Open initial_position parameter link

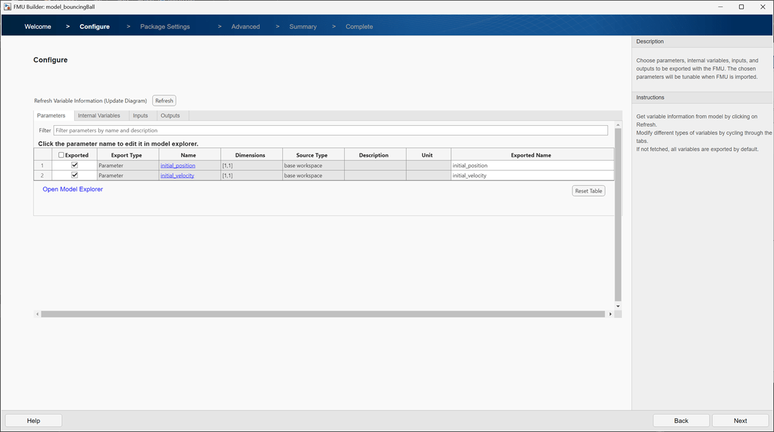[x=178, y=166]
